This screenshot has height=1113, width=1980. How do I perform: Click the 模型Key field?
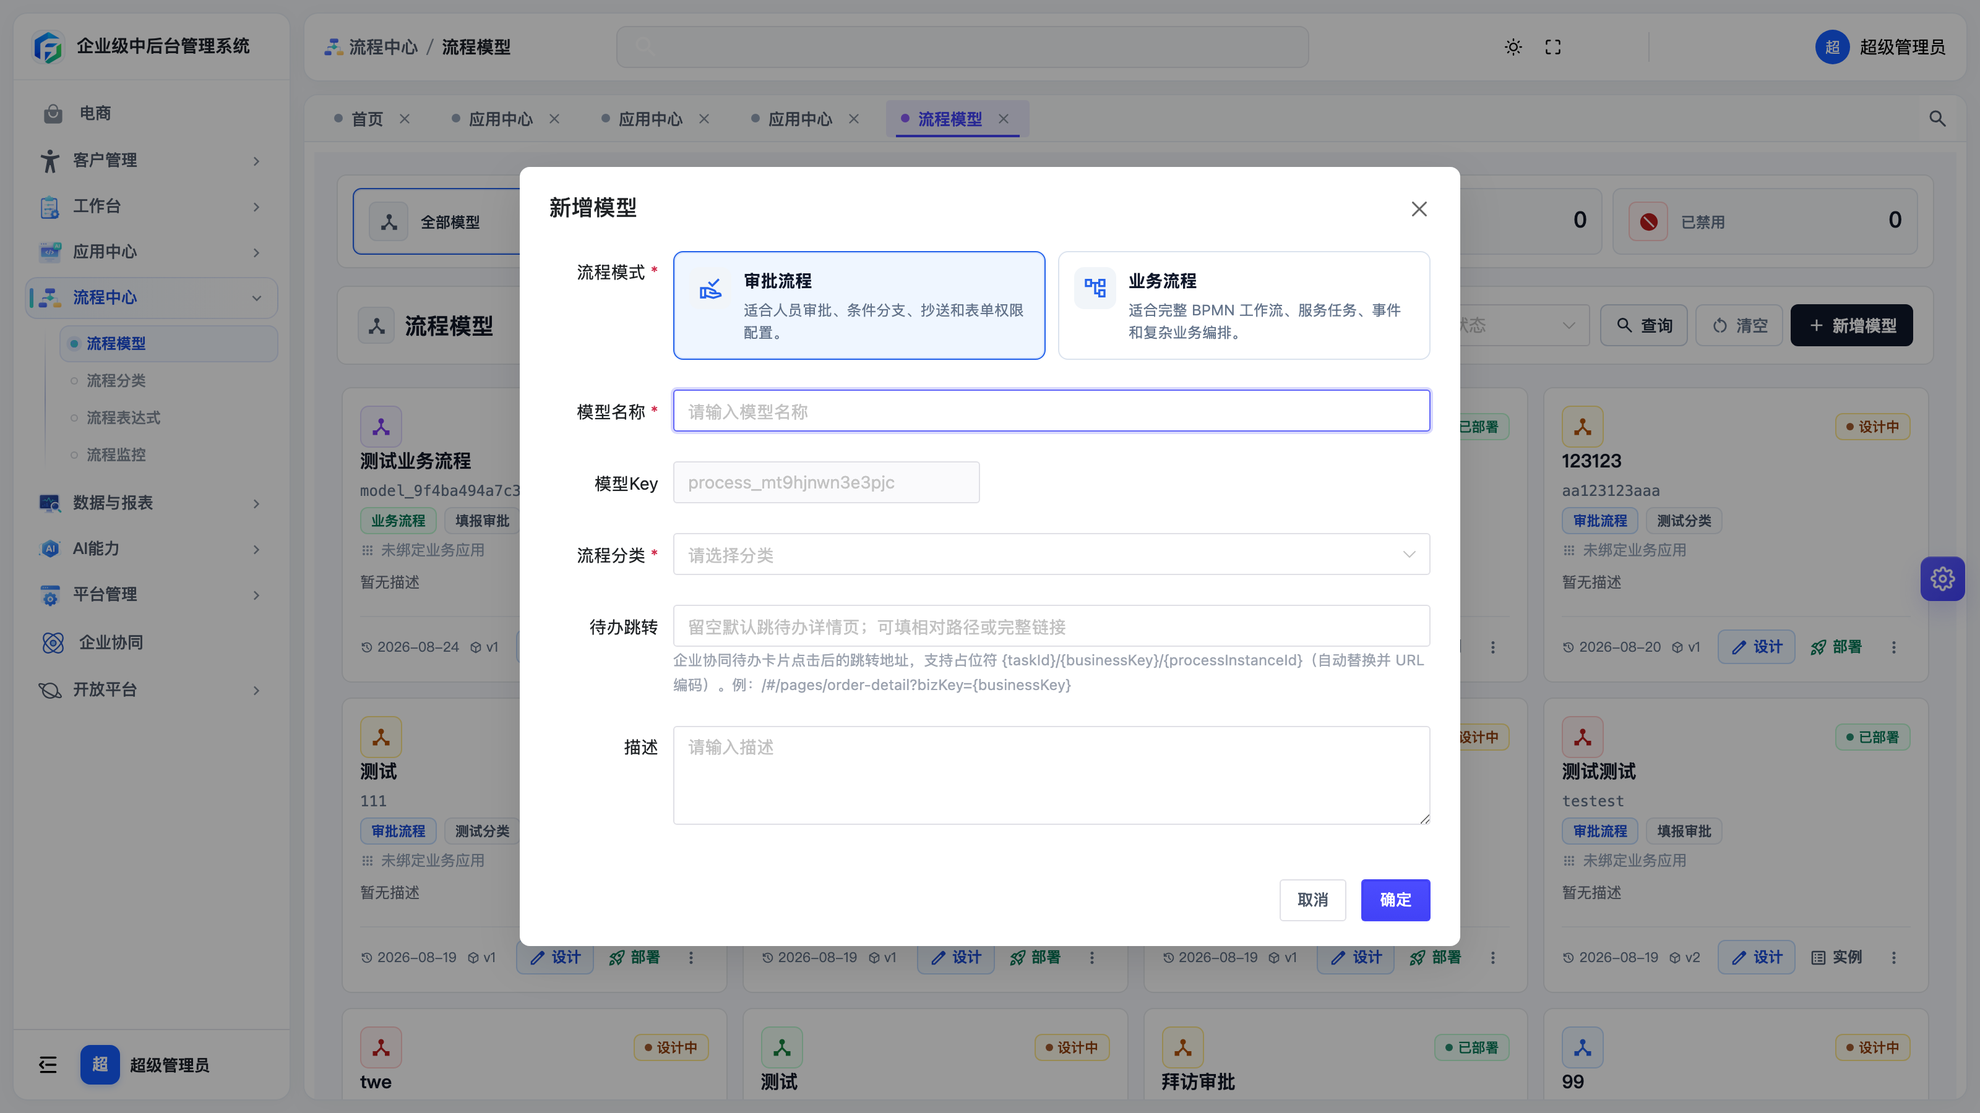[826, 482]
